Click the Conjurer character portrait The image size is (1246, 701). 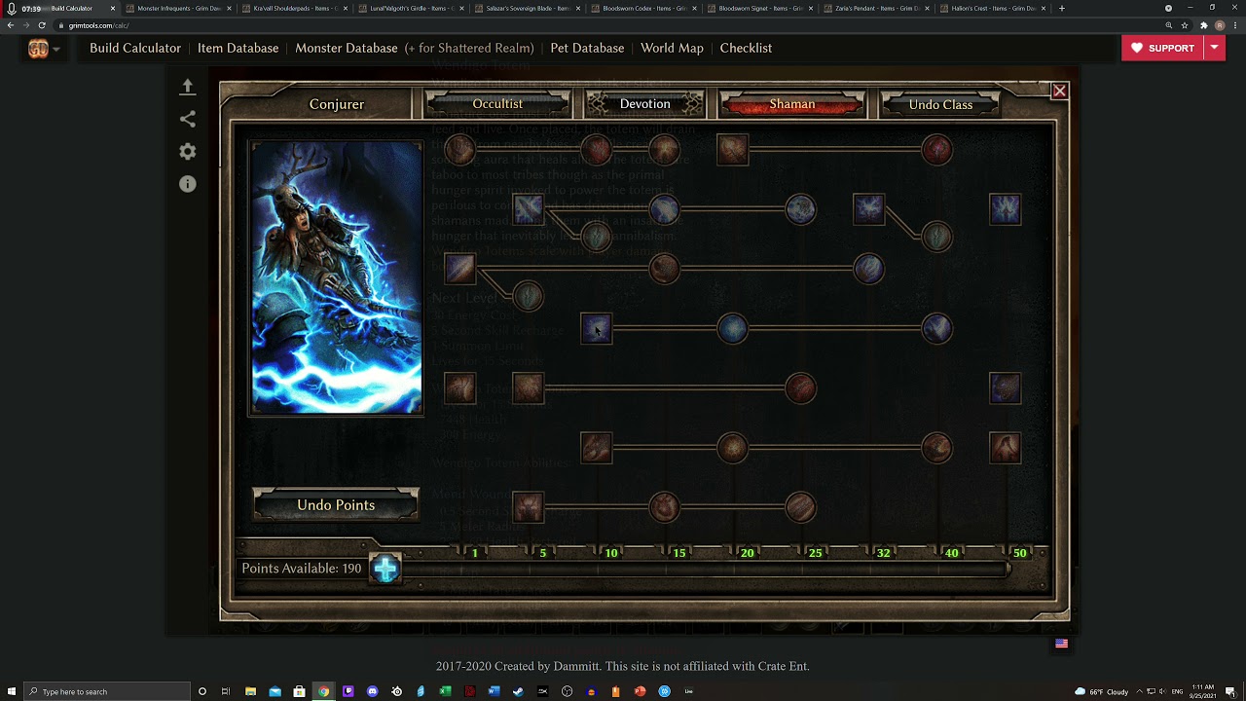point(336,278)
